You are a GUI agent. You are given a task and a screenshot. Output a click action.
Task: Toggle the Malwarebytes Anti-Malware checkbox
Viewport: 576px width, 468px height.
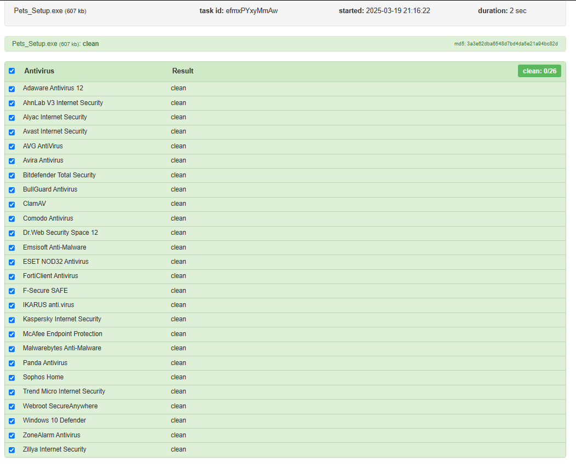tap(12, 349)
